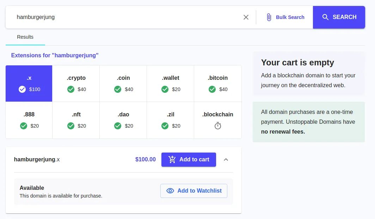
Task: Click the Available status label
Action: click(x=32, y=188)
